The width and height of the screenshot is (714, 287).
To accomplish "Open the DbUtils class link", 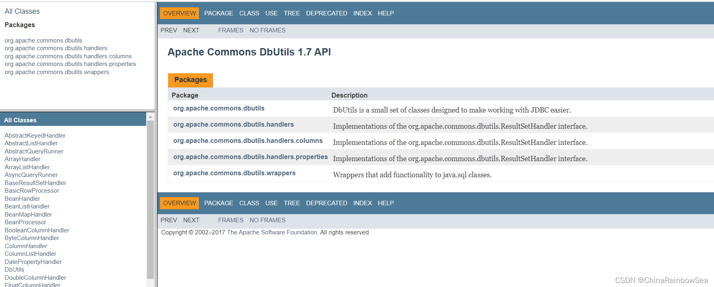I will (x=15, y=270).
